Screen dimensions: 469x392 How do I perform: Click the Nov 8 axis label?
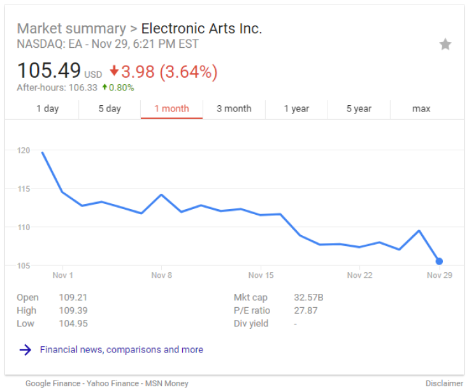coord(161,275)
